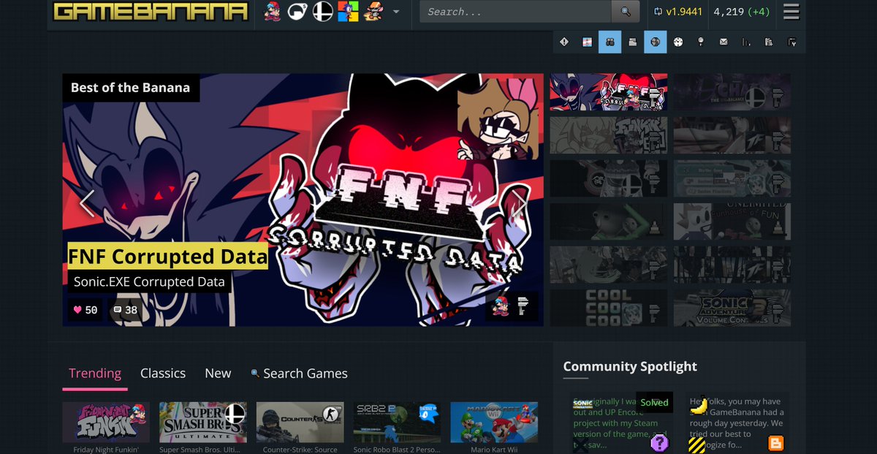Click the building icon in the toolbar
Viewport: 877px width, 454px height.
pyautogui.click(x=769, y=42)
